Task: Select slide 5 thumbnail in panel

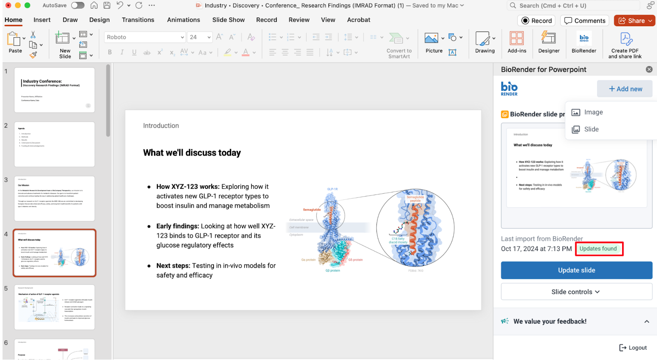Action: tap(55, 307)
